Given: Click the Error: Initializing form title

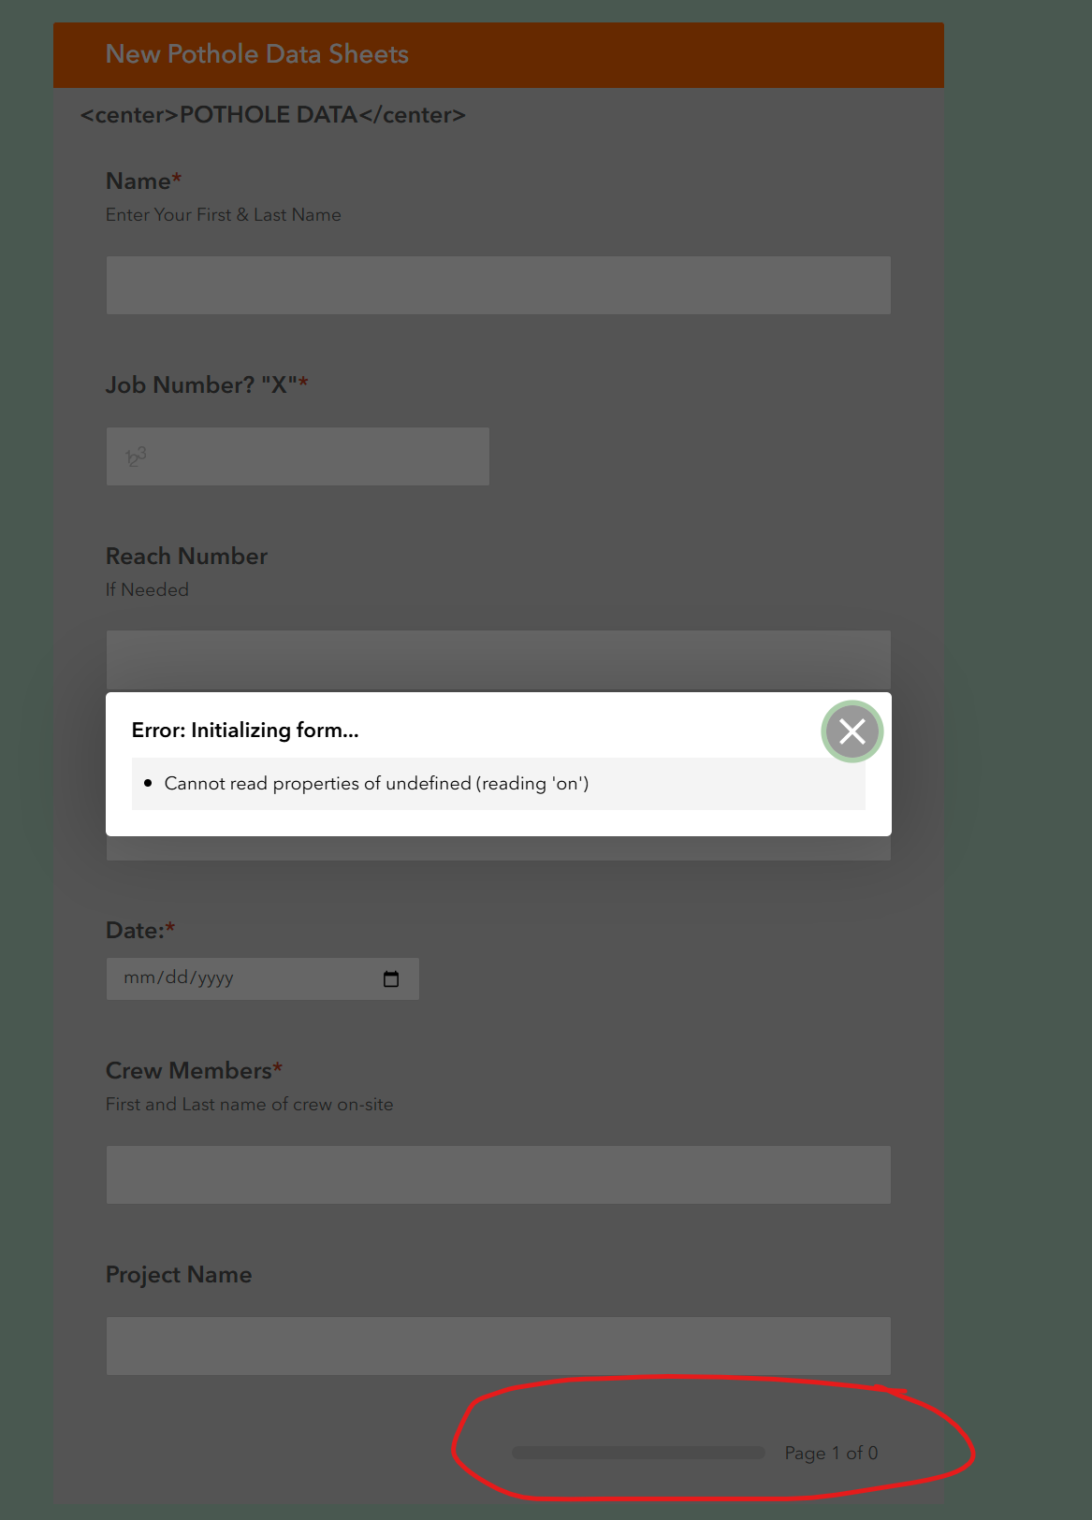Looking at the screenshot, I should click(245, 729).
